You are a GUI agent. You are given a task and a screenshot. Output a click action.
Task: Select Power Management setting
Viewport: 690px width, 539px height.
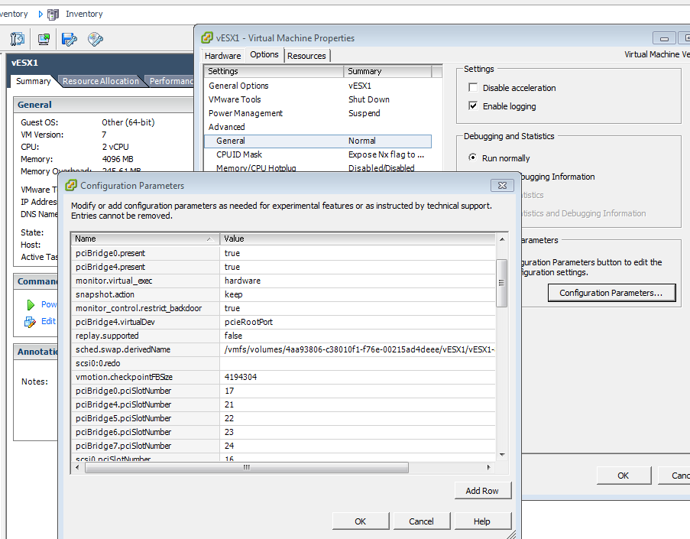click(x=318, y=113)
